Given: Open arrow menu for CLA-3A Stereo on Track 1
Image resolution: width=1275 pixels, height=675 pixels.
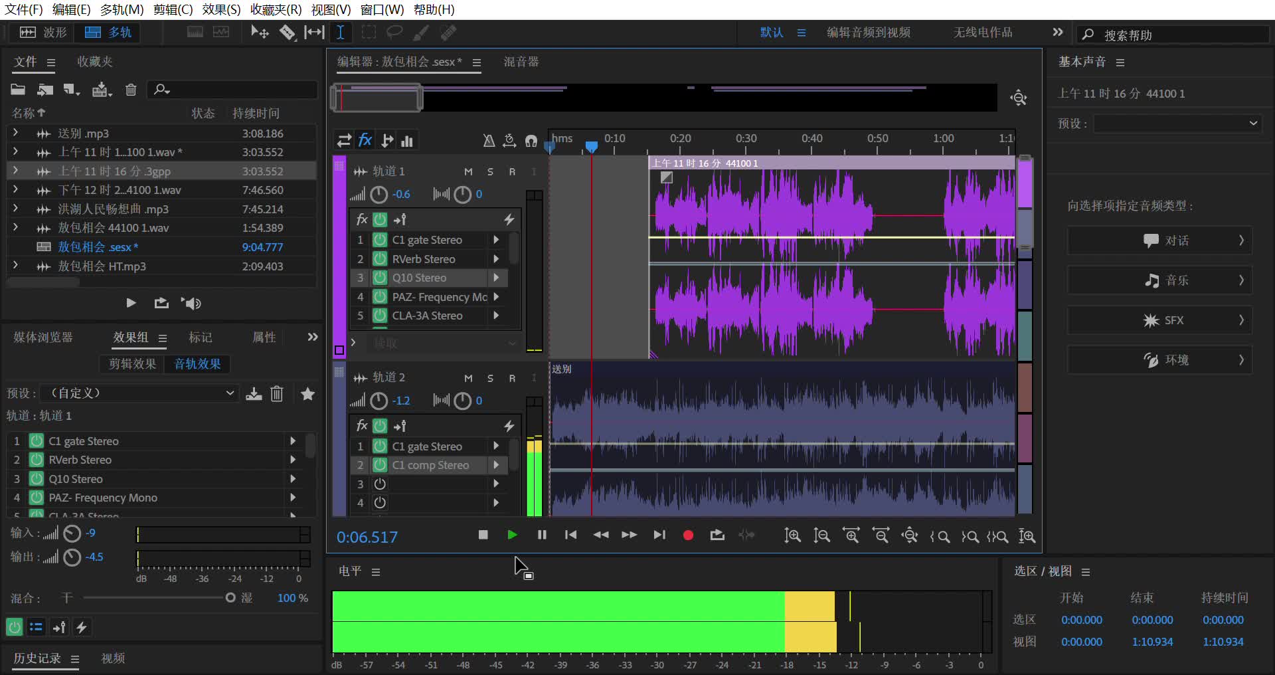Looking at the screenshot, I should (x=496, y=316).
